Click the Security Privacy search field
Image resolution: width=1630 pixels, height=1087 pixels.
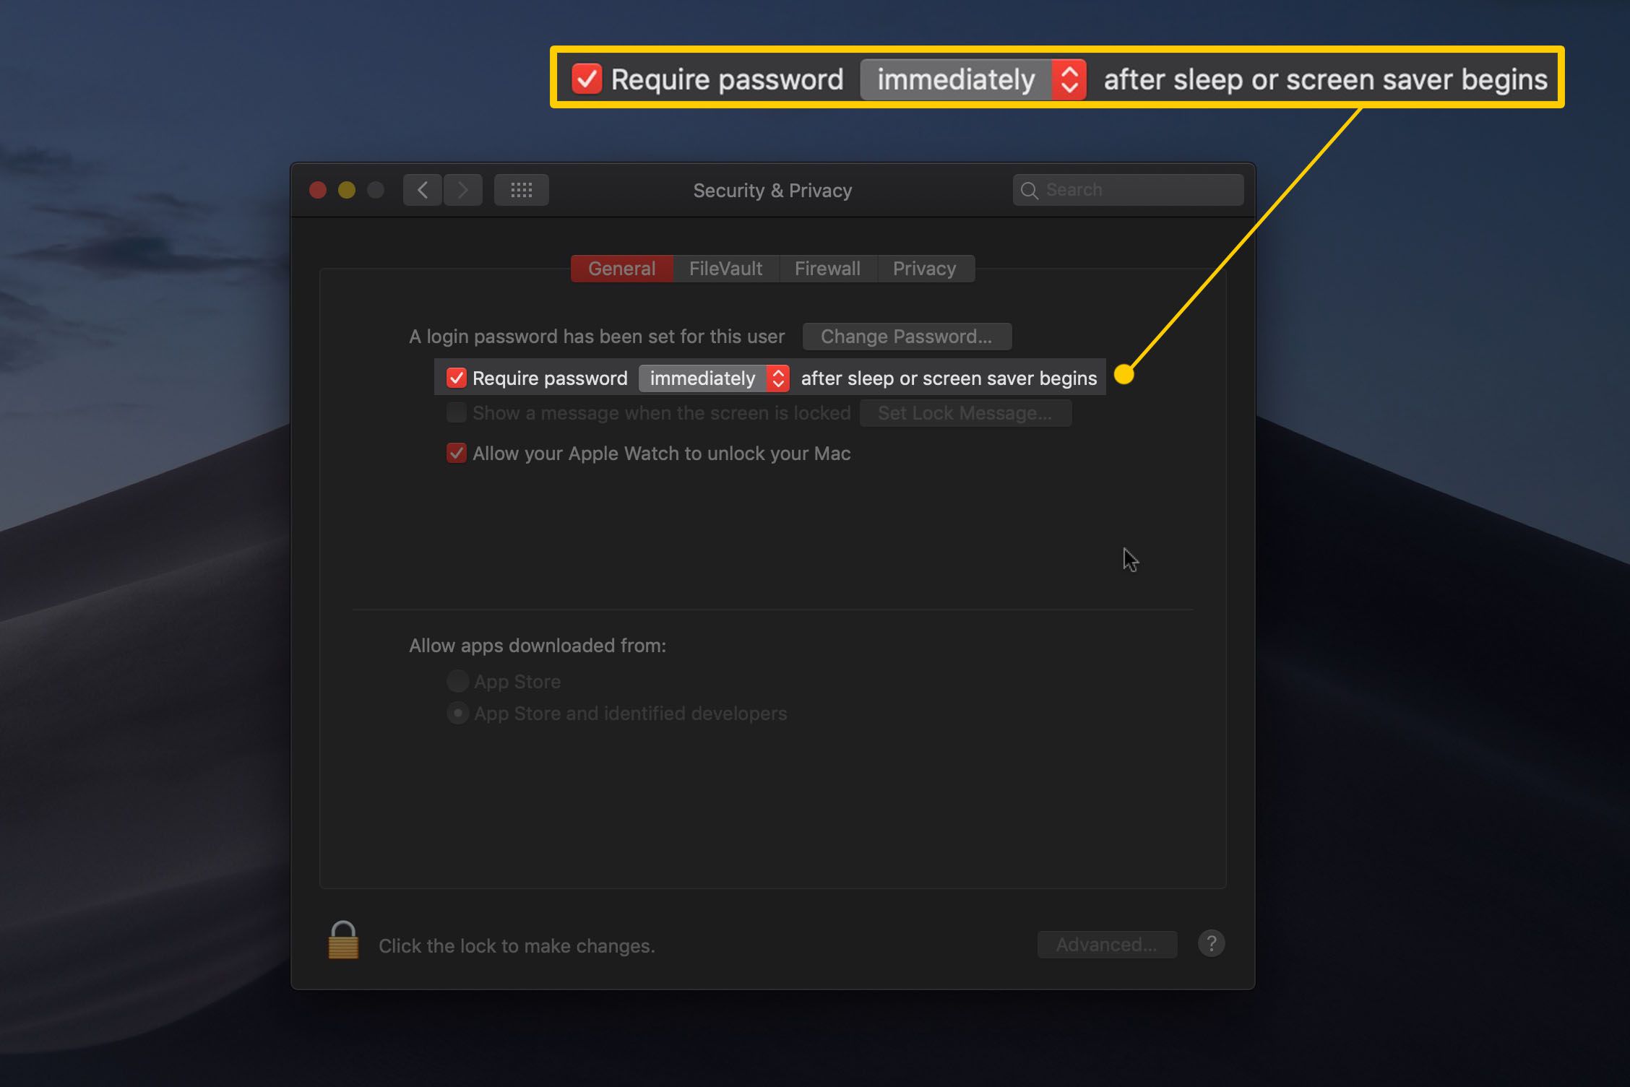(x=1129, y=191)
